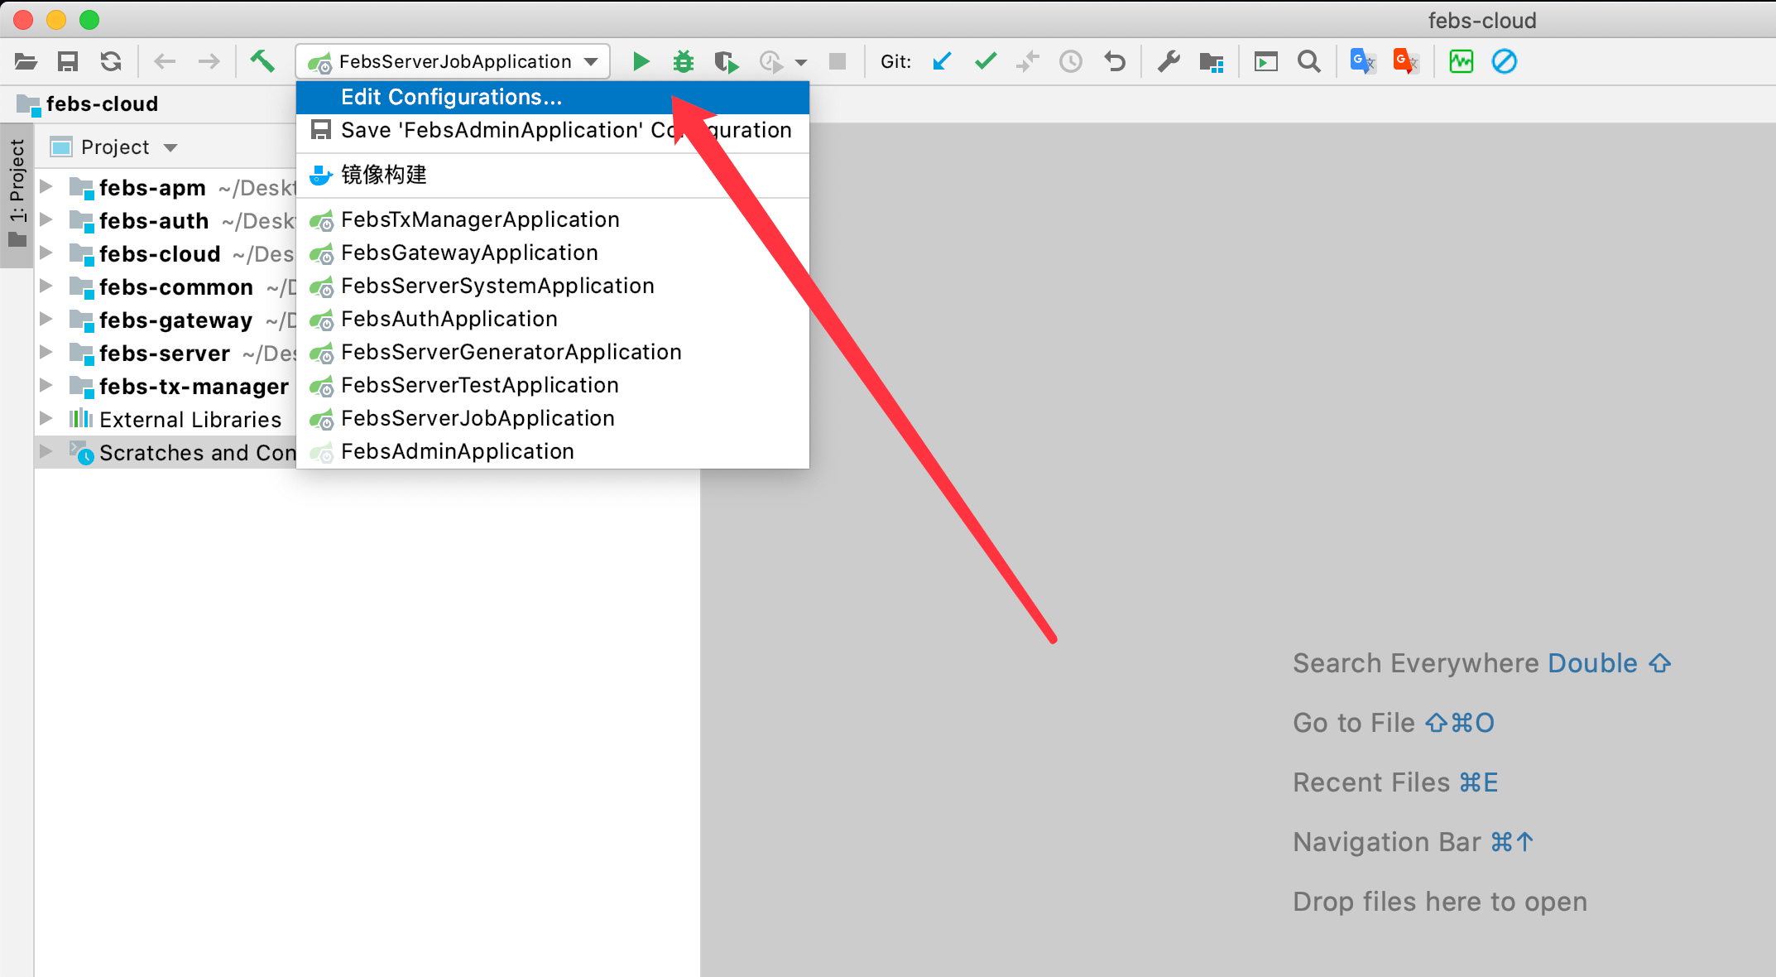Select the 镜像构建 docker configuration
1776x977 pixels.
(553, 175)
